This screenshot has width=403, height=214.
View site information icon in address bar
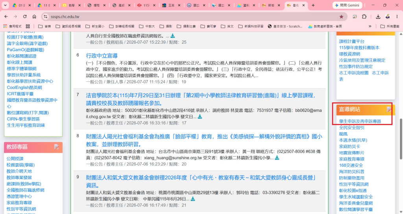pos(46,17)
